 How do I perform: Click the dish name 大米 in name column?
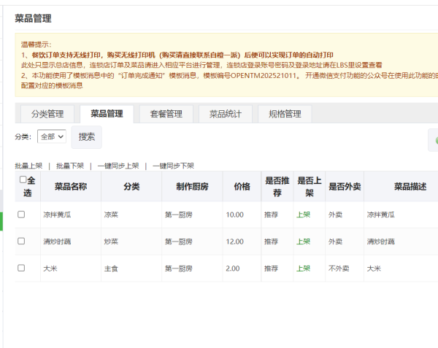pyautogui.click(x=50, y=268)
